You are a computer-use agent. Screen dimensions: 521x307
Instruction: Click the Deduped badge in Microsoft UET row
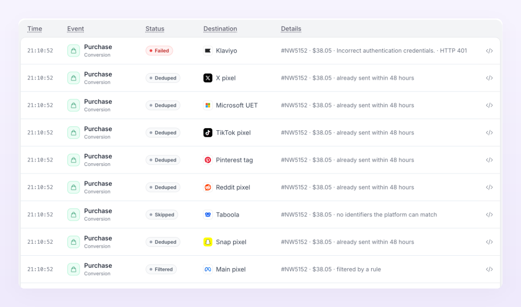pyautogui.click(x=163, y=105)
